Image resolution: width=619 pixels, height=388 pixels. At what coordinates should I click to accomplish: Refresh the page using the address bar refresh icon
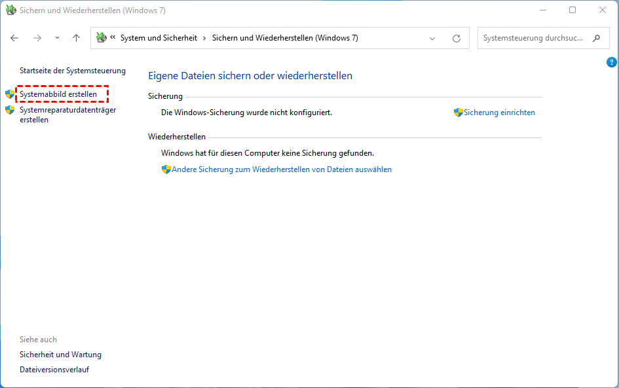pyautogui.click(x=457, y=38)
